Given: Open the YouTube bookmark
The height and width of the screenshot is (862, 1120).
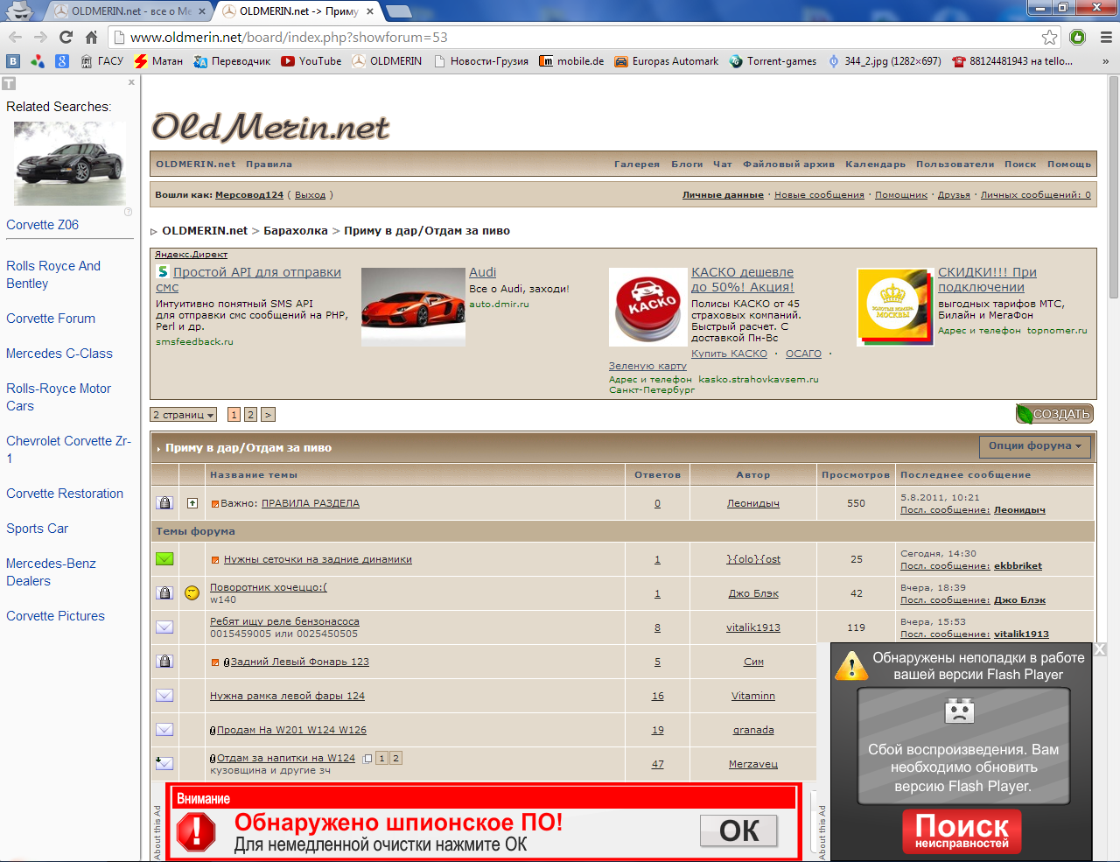Looking at the screenshot, I should pos(311,61).
